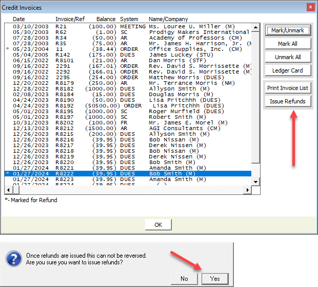Screen dimensions: 318x287
Task: Confirm refunds by clicking Yes
Action: tap(215, 278)
